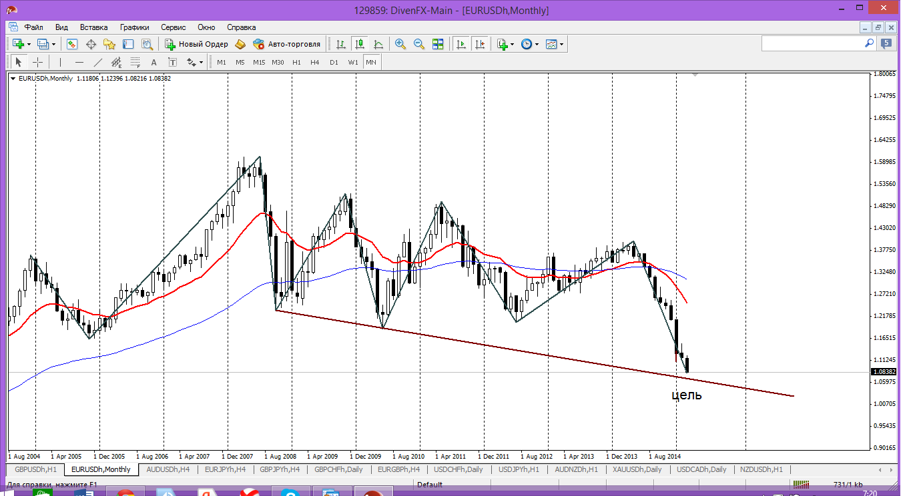Enable chart shift toggle
The width and height of the screenshot is (903, 496).
pos(479,44)
